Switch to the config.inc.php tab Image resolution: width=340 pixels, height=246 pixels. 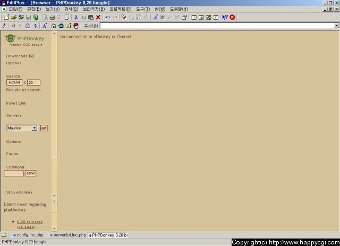[x=28, y=235]
